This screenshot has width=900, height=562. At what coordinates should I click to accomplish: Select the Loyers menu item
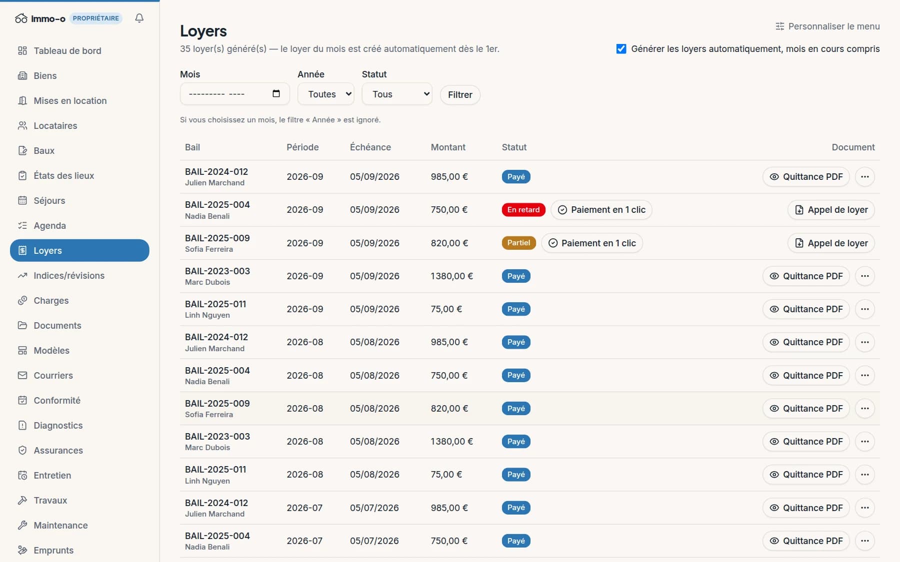[x=79, y=250]
